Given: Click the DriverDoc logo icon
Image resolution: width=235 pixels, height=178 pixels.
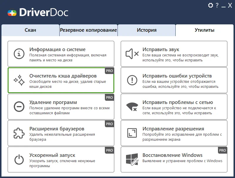Looking at the screenshot, I should click(x=12, y=13).
